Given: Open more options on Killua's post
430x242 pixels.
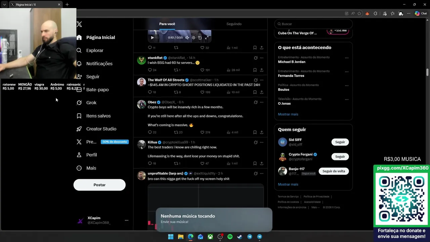Looking at the screenshot, I should (x=262, y=142).
